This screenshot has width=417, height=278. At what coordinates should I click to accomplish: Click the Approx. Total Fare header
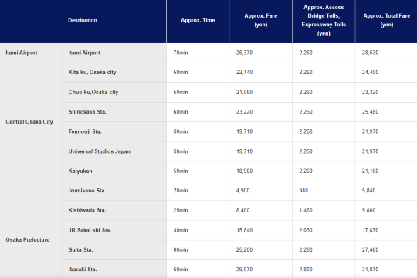386,20
